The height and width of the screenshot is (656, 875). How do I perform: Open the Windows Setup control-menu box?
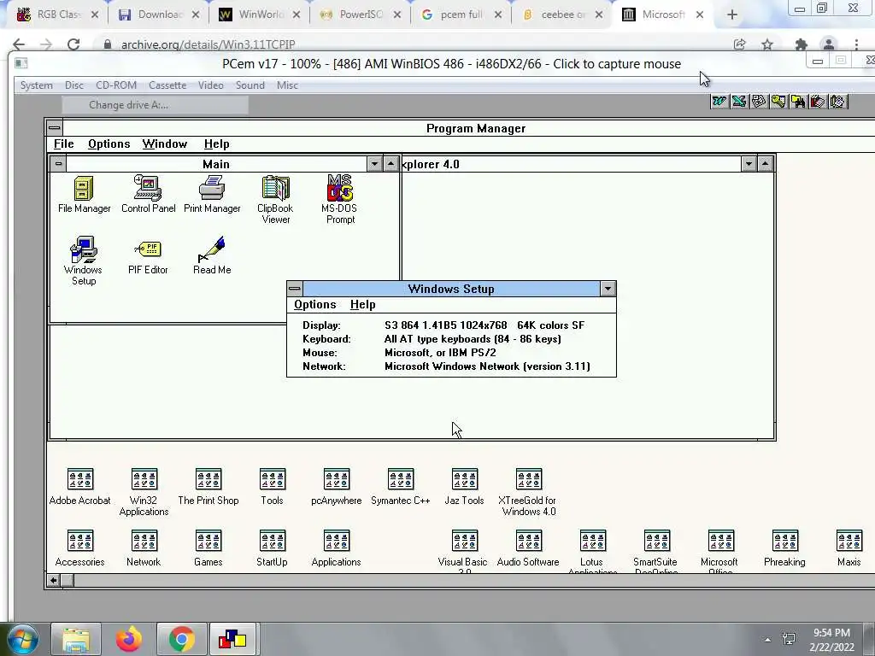click(x=295, y=289)
